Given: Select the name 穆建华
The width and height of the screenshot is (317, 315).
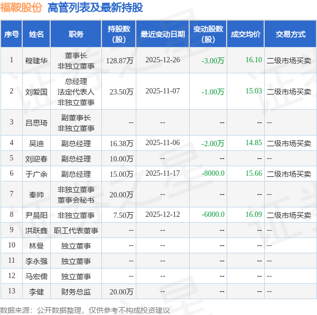Looking at the screenshot, I should (36, 60).
